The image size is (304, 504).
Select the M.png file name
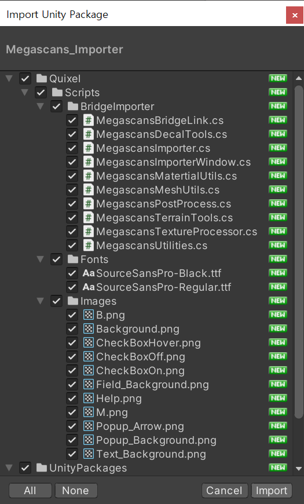(112, 412)
